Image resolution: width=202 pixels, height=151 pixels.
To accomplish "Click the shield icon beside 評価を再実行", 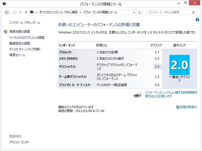I will point(178,107).
